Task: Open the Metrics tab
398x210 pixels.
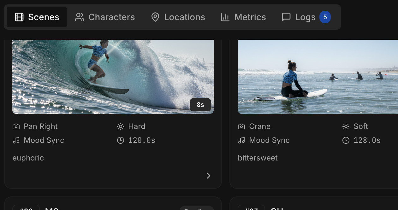Action: (243, 17)
